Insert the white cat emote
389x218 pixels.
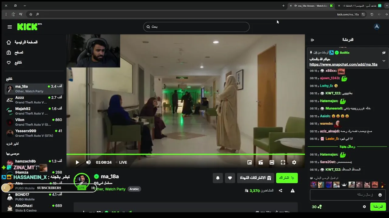click(367, 185)
